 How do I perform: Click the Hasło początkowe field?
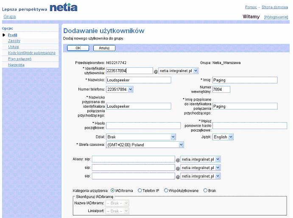tap(143, 126)
